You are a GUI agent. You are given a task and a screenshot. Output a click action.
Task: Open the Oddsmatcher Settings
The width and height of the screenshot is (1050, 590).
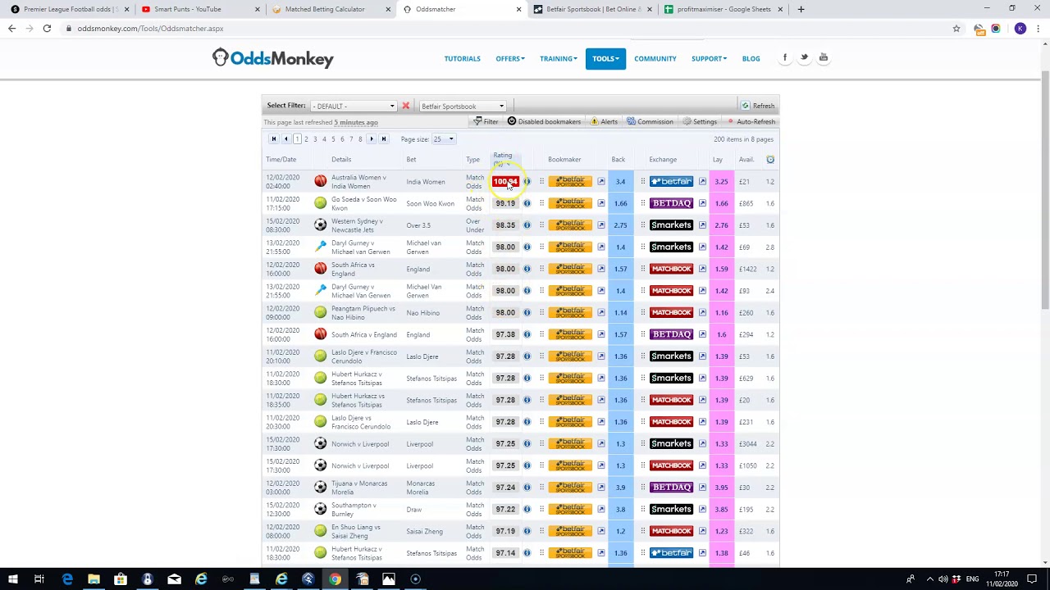pos(700,121)
